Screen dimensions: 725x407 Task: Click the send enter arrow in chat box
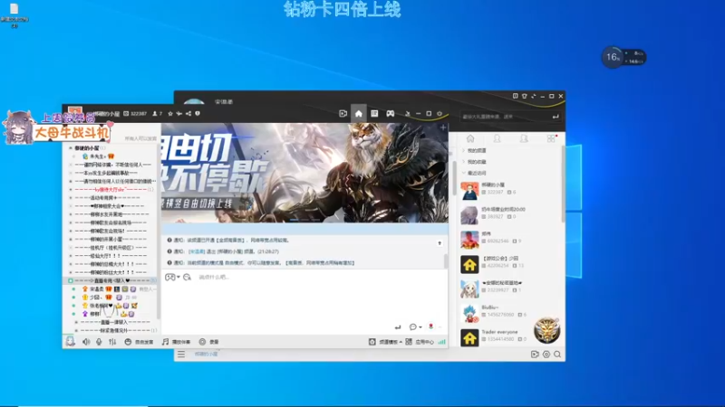398,327
